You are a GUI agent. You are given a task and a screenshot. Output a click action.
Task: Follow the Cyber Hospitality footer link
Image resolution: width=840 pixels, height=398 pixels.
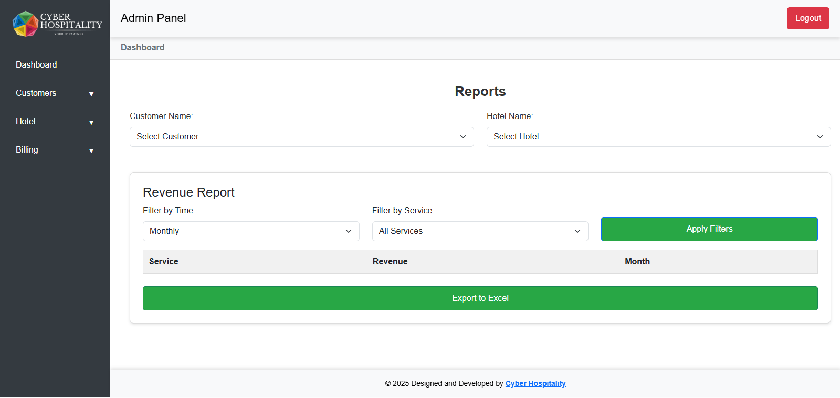pos(535,383)
